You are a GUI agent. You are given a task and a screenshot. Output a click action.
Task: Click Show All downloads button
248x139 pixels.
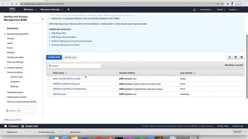(237, 132)
